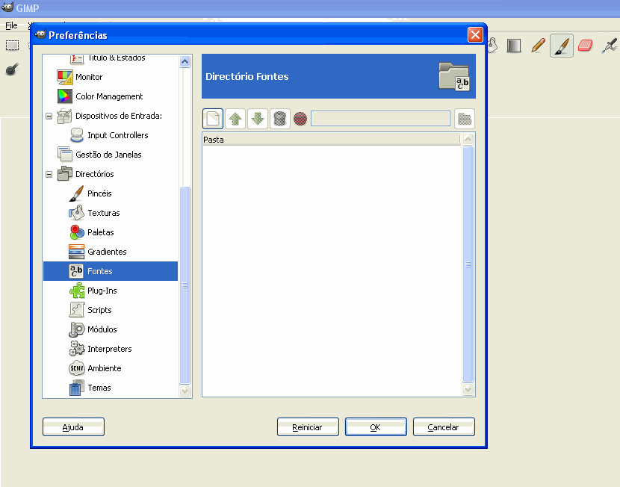This screenshot has width=620, height=487.
Task: Select Ambiente label in tree
Action: (x=105, y=368)
